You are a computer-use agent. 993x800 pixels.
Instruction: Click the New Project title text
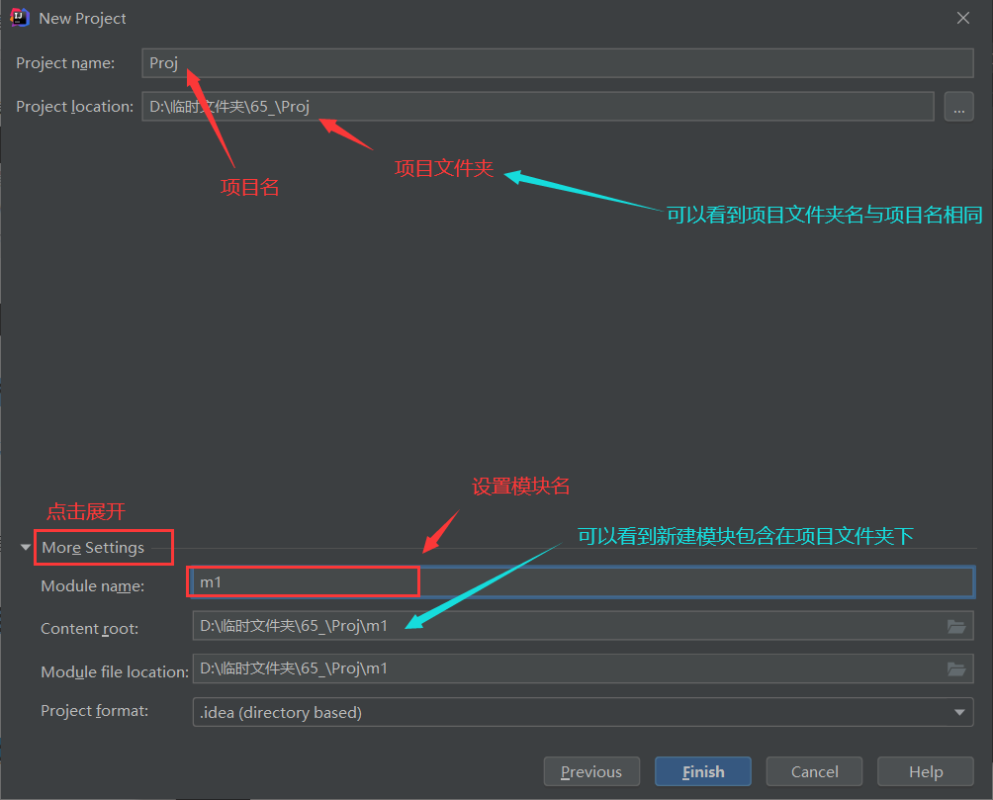pyautogui.click(x=82, y=19)
